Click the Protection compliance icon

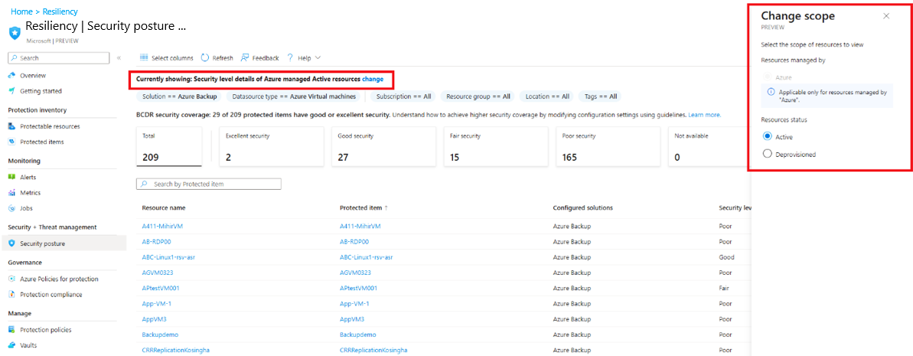11,294
